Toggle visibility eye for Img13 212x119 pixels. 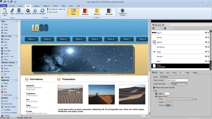coord(206,33)
